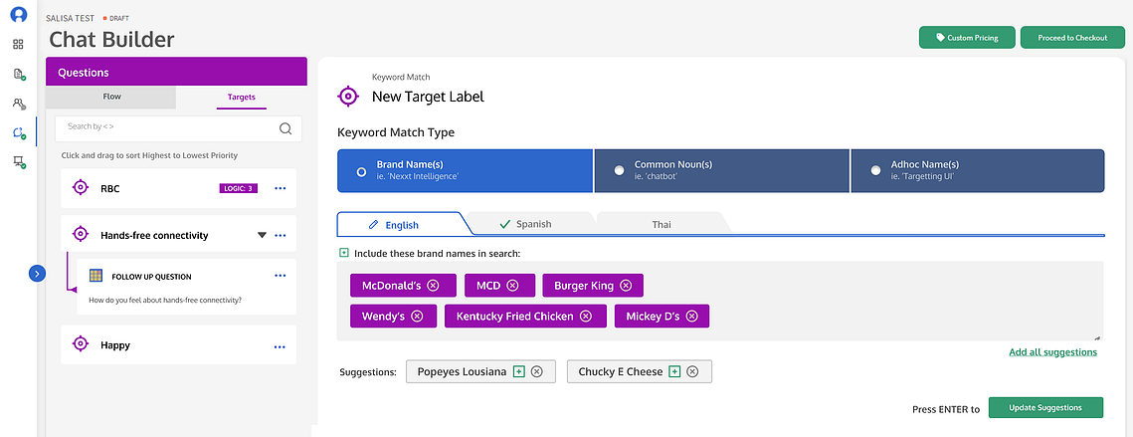Click the Proceed to Checkout button
Image resolution: width=1133 pixels, height=437 pixels.
[x=1072, y=38]
